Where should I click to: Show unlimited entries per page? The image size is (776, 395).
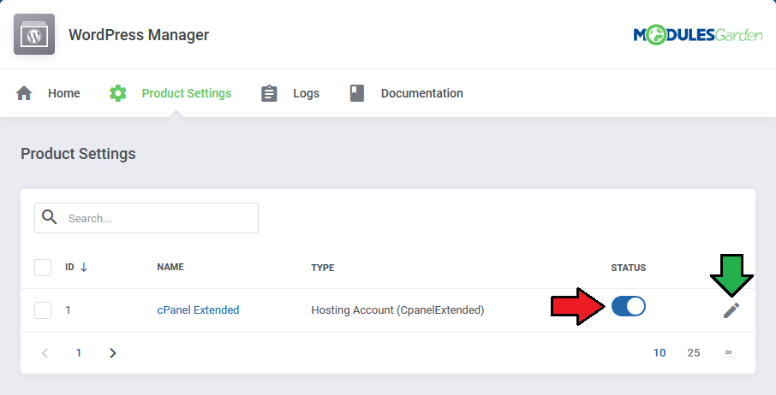[x=729, y=352]
